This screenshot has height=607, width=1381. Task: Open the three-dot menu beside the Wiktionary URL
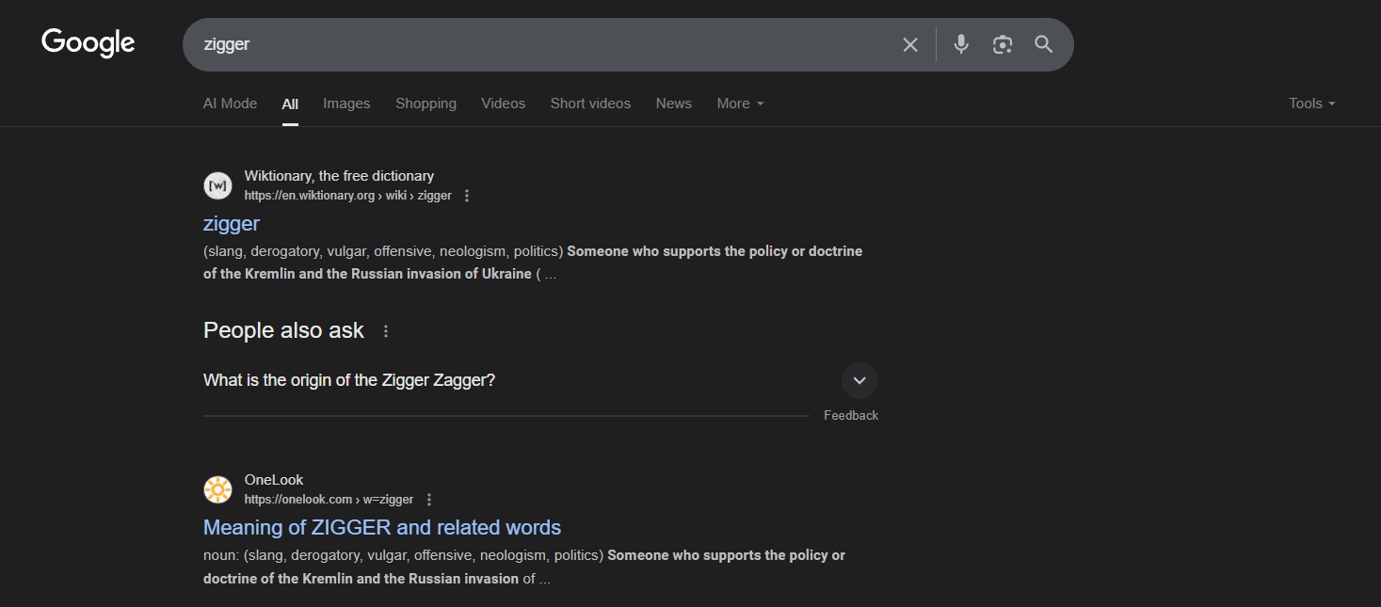[x=467, y=196]
